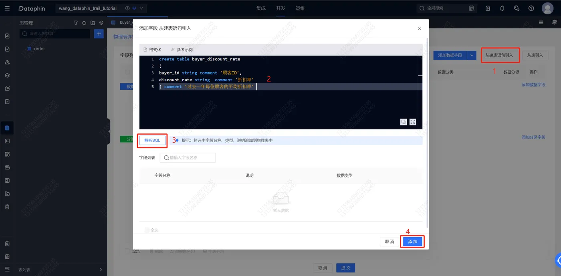561x276 pixels.
Task: Click the layers icon in left sidebar
Action: pos(7,75)
